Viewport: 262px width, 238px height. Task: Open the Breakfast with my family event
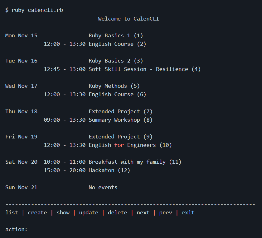(x=134, y=162)
